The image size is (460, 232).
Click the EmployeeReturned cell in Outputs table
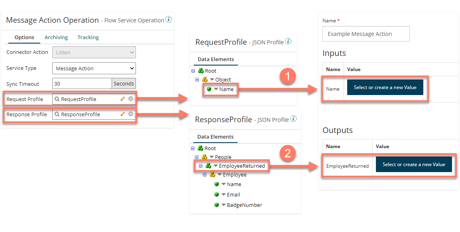tap(347, 166)
